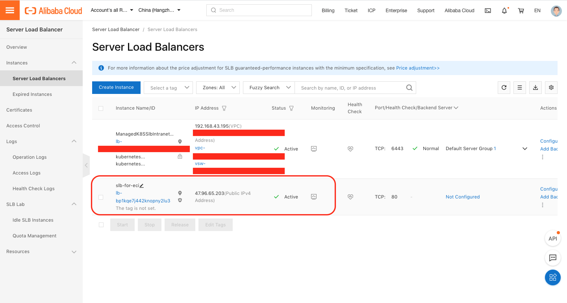Click the location pin icon for slb-for-eci
The width and height of the screenshot is (567, 303).
(x=180, y=193)
